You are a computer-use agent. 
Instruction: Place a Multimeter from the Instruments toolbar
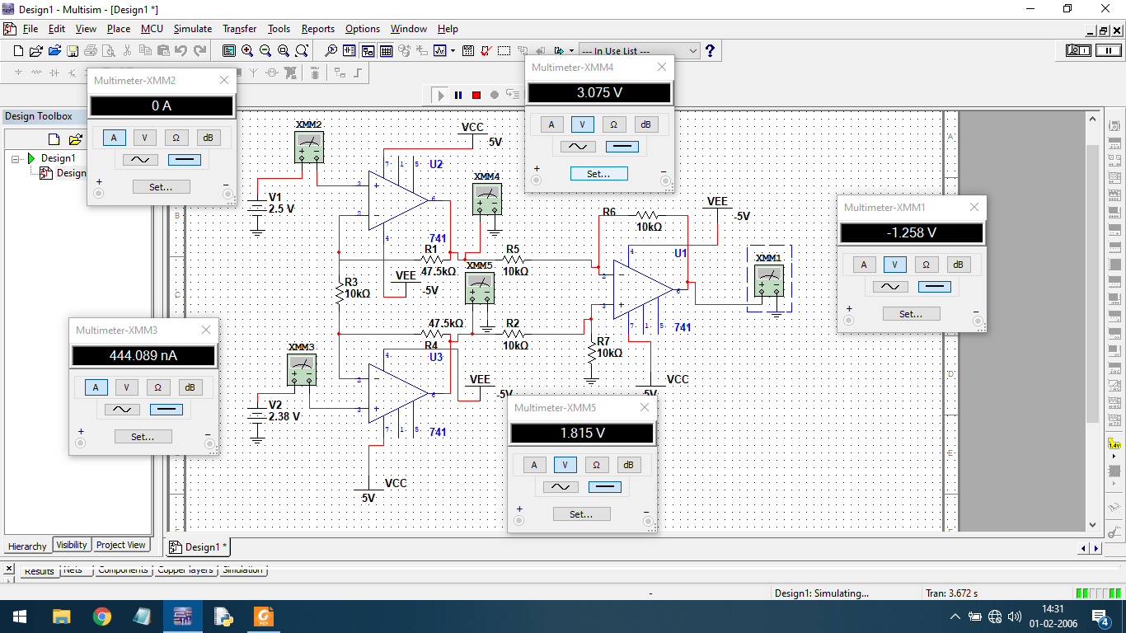(1114, 125)
